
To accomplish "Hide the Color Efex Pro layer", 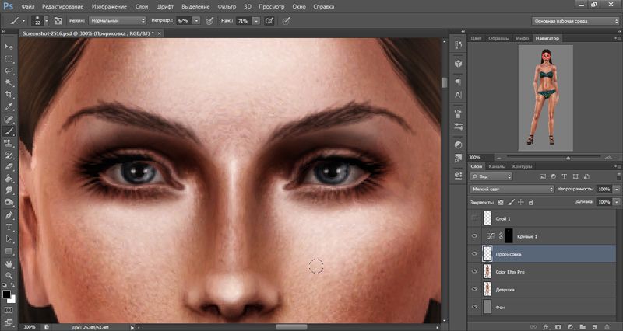I will pos(474,271).
